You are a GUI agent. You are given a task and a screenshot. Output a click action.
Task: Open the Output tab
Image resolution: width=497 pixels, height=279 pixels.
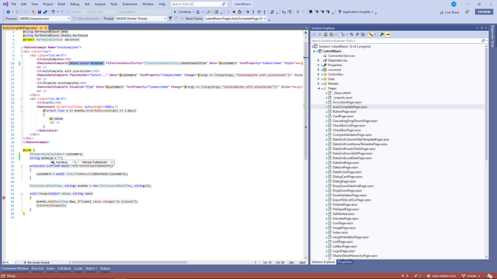click(x=104, y=268)
